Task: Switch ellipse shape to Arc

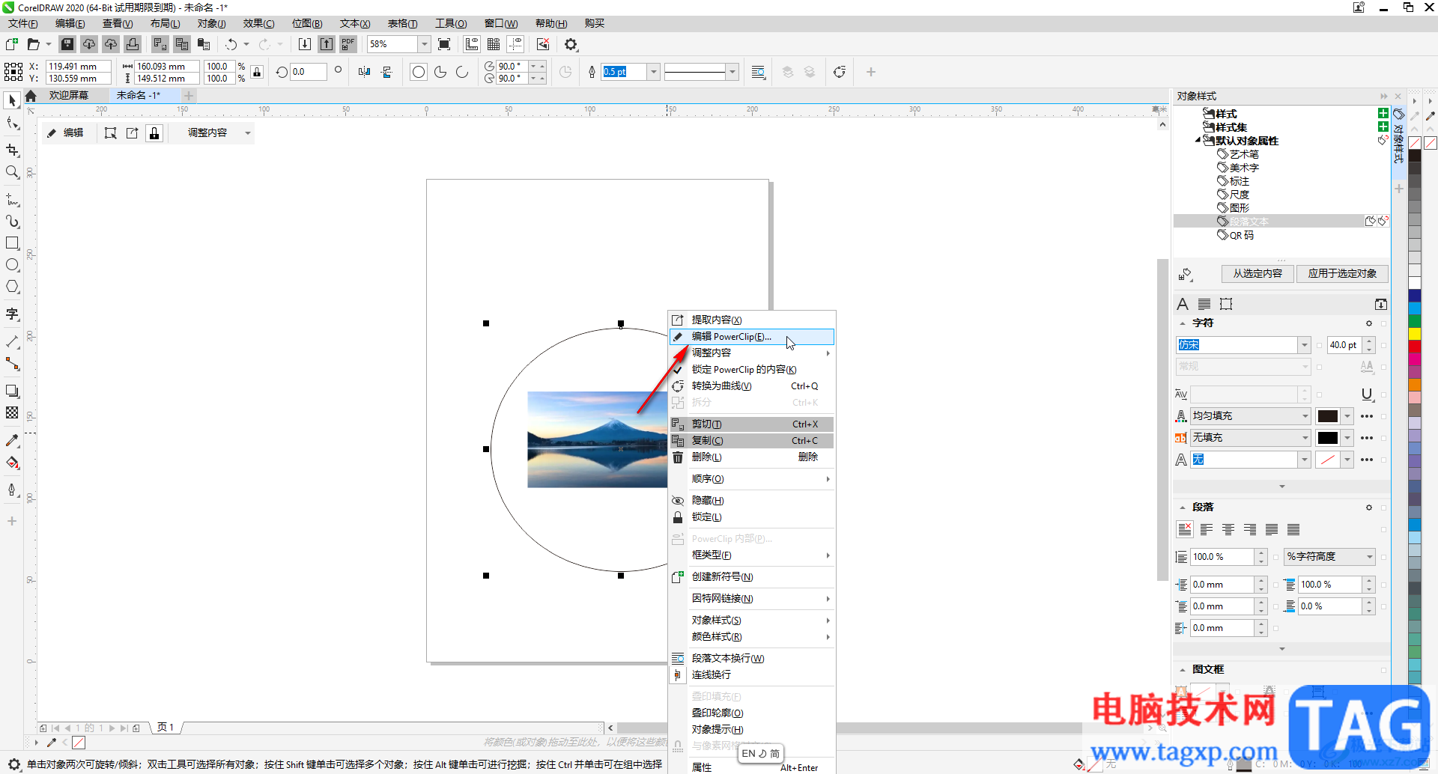Action: tap(462, 72)
